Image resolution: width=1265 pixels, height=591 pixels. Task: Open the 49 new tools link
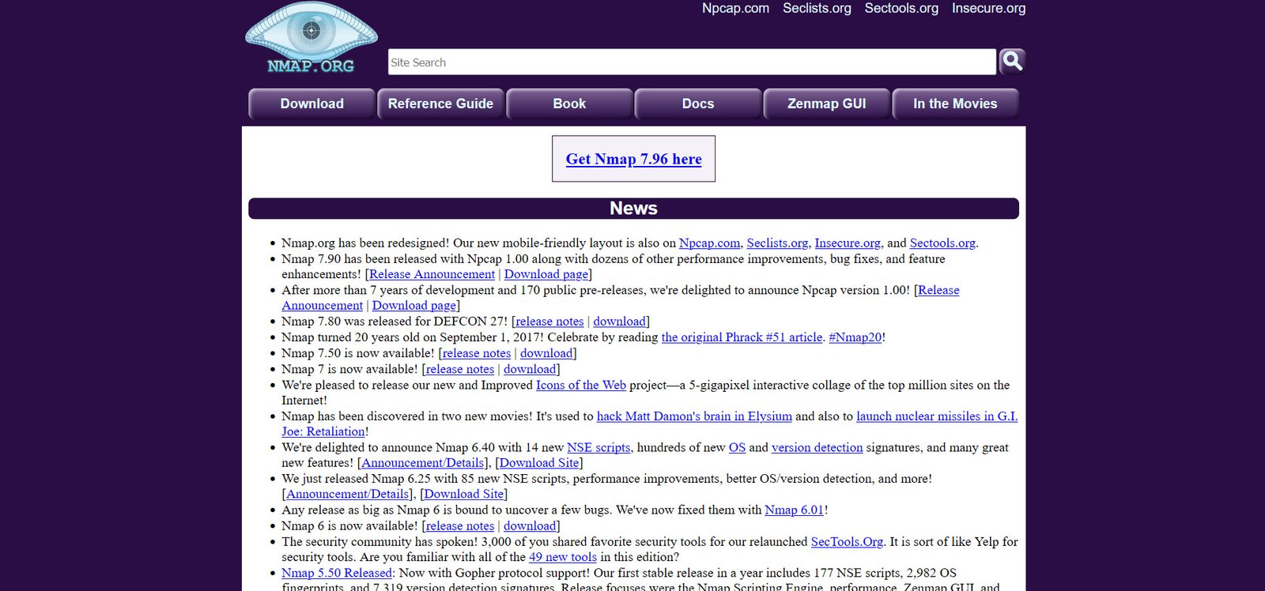563,557
